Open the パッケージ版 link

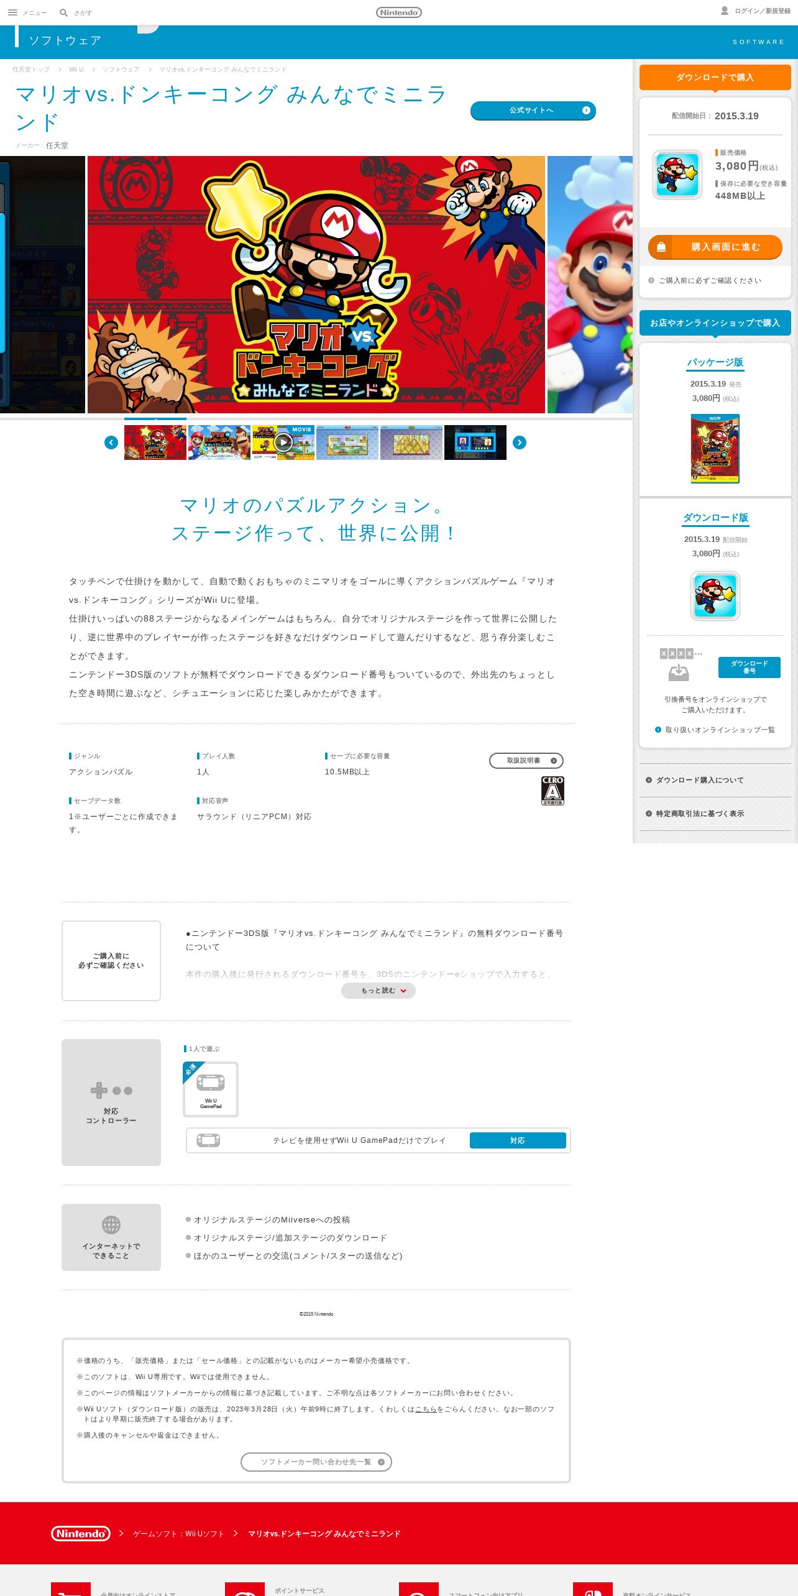pos(715,362)
